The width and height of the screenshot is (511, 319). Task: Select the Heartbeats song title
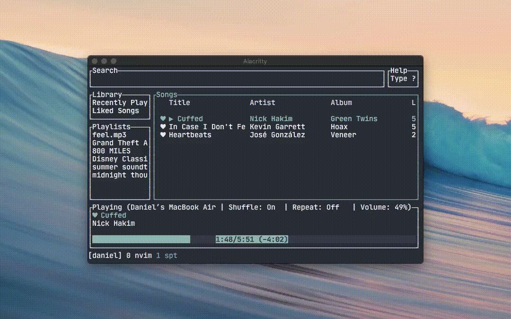click(190, 135)
